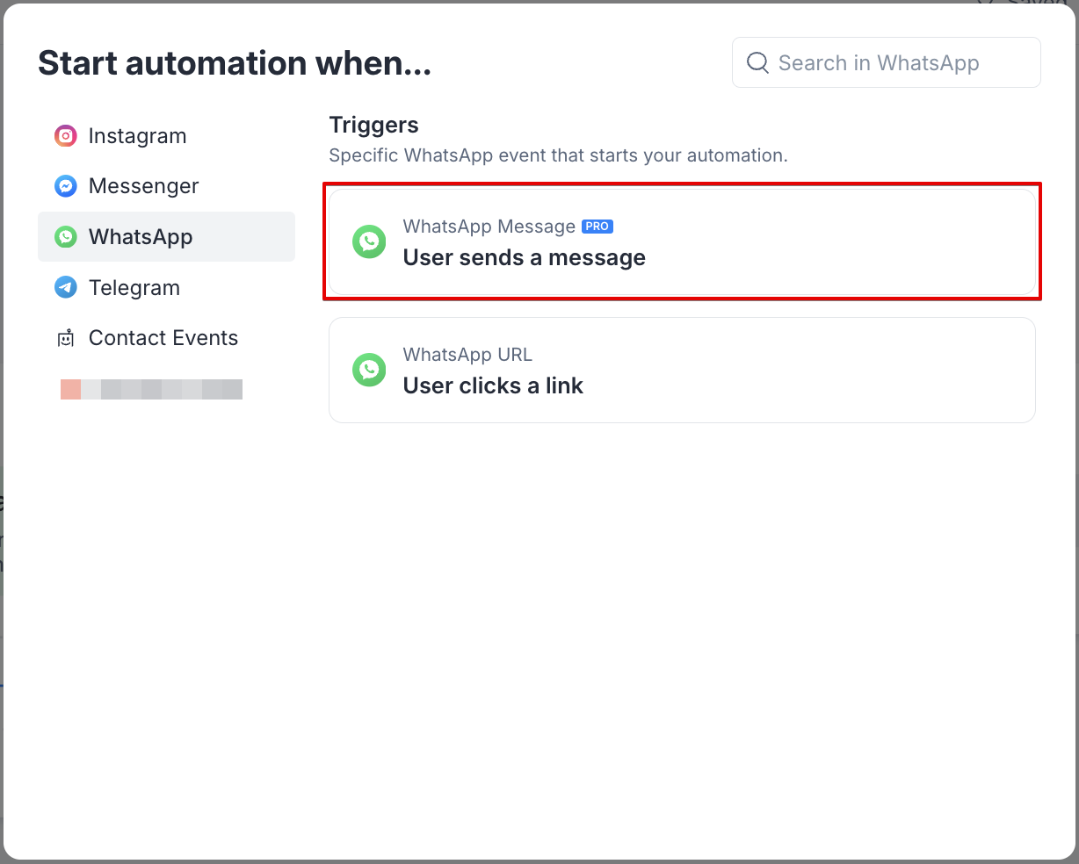
Task: Click the 'WhatsApp URL' subtitle text
Action: 467,355
